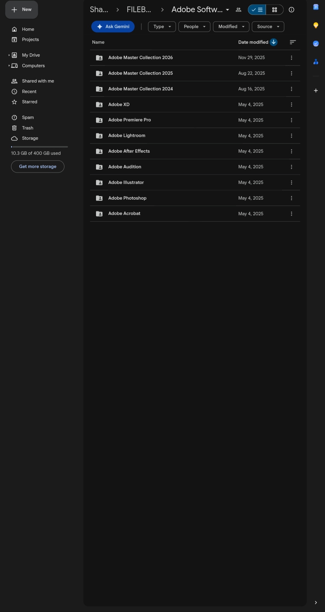This screenshot has width=325, height=612.
Task: Show the side panel with bottom chevron
Action: 316,602
